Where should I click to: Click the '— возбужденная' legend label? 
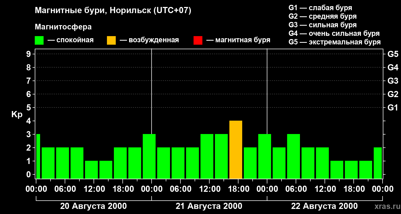pyautogui.click(x=149, y=40)
